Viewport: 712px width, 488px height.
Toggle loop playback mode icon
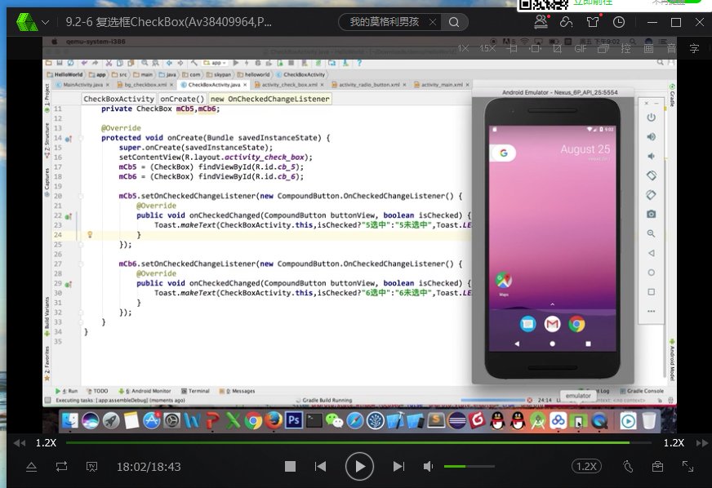pyautogui.click(x=61, y=466)
